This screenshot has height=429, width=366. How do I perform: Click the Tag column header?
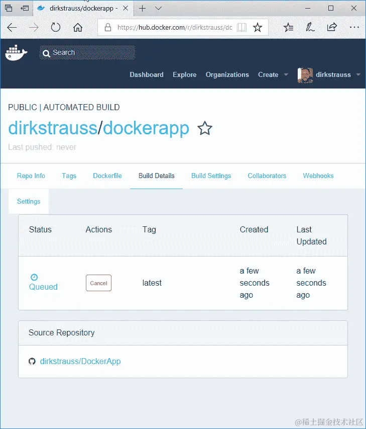coord(149,229)
